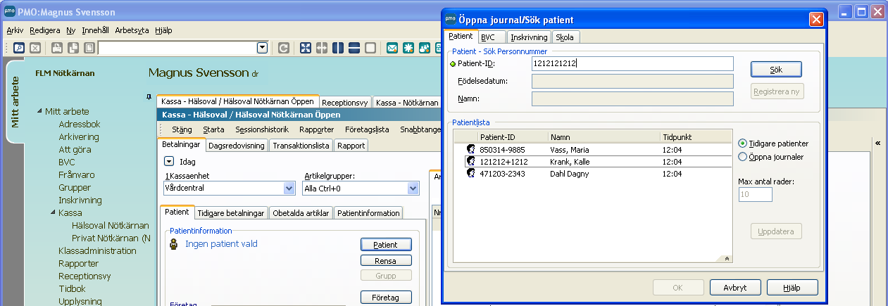Screen dimensions: 888x306
Task: Open the Redigera menu
Action: (45, 30)
